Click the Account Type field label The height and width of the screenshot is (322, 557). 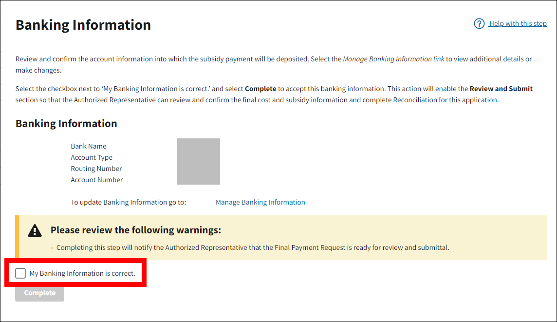92,157
